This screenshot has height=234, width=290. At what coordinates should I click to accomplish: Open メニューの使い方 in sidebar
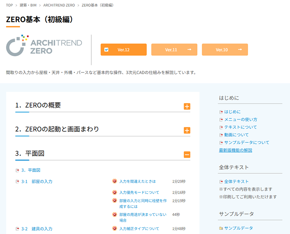(x=240, y=120)
